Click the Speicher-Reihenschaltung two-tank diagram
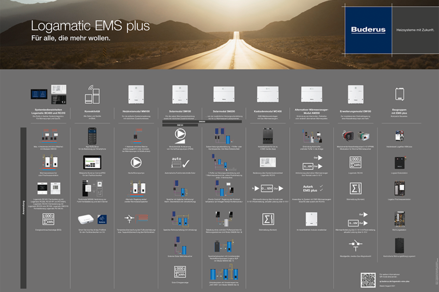The height and width of the screenshot is (292, 439). point(180,219)
